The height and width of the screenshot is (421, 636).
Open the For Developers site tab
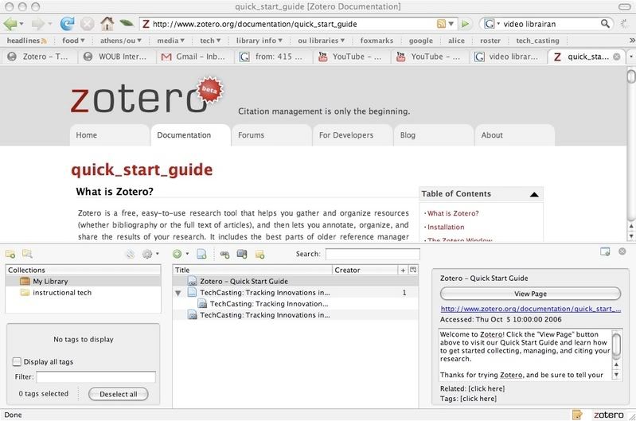pos(352,135)
